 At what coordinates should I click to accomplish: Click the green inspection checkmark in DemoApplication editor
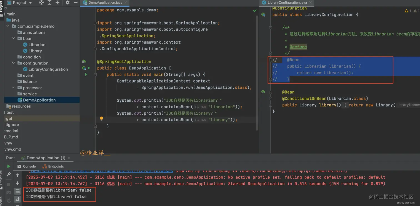click(x=255, y=11)
